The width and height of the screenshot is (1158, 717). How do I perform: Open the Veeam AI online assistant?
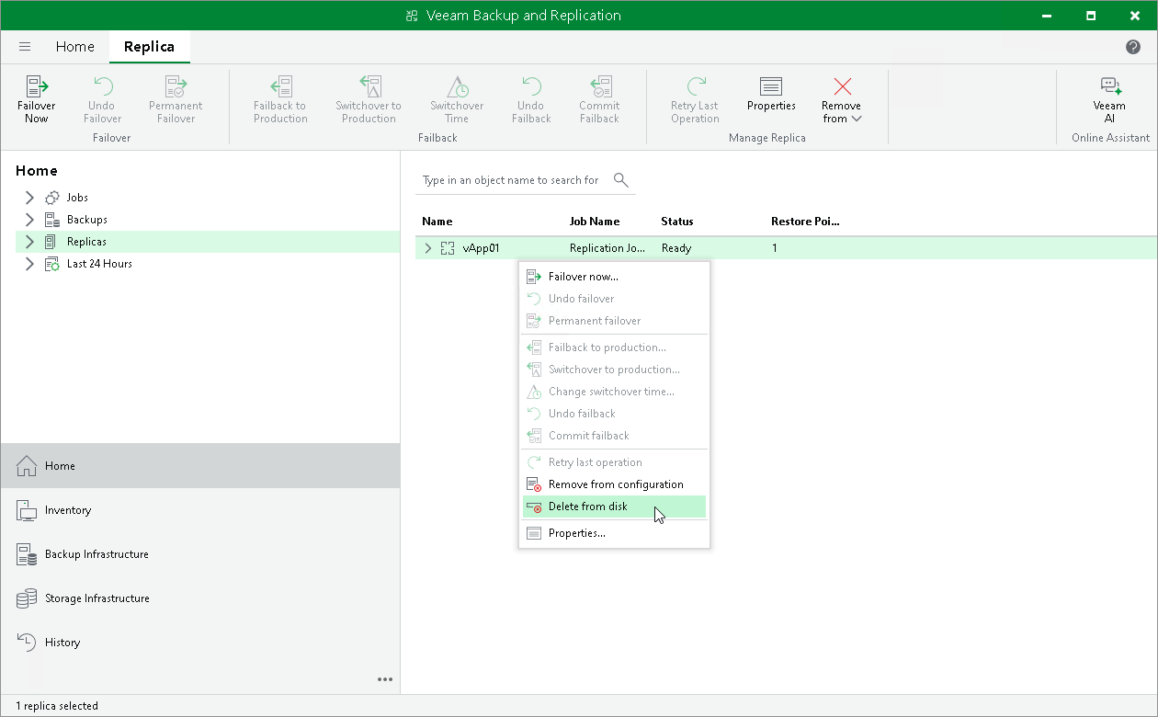click(x=1110, y=99)
